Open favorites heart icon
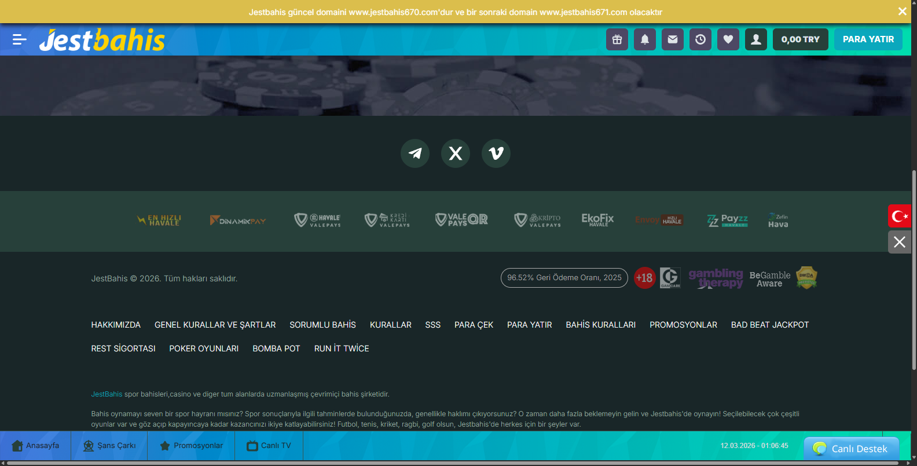 point(728,39)
